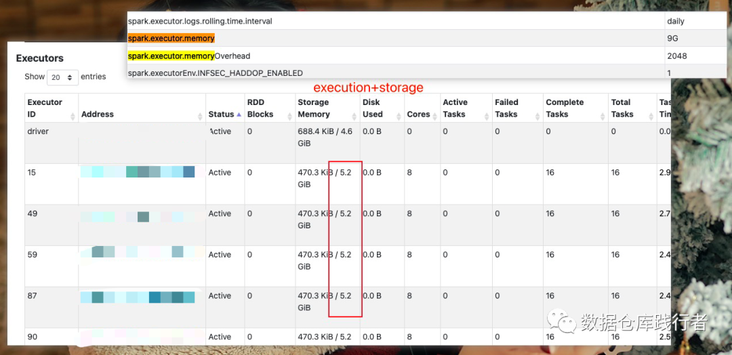
Task: Select executor ID 90 cell
Action: pos(33,337)
